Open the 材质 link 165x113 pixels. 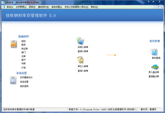pyautogui.click(x=23, y=64)
